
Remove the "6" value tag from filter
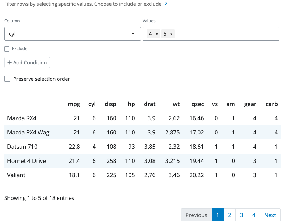pos(171,33)
